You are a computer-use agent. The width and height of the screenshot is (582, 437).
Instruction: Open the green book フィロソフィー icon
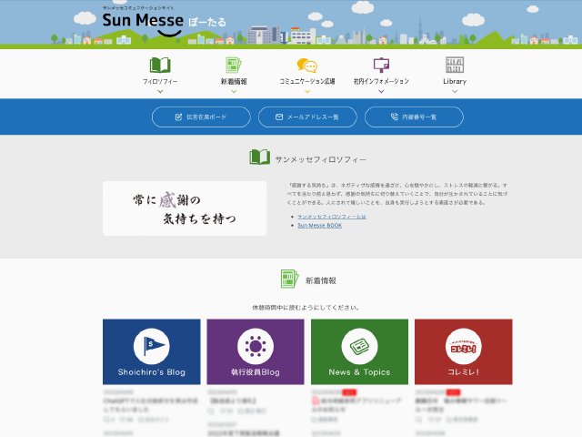[160, 65]
